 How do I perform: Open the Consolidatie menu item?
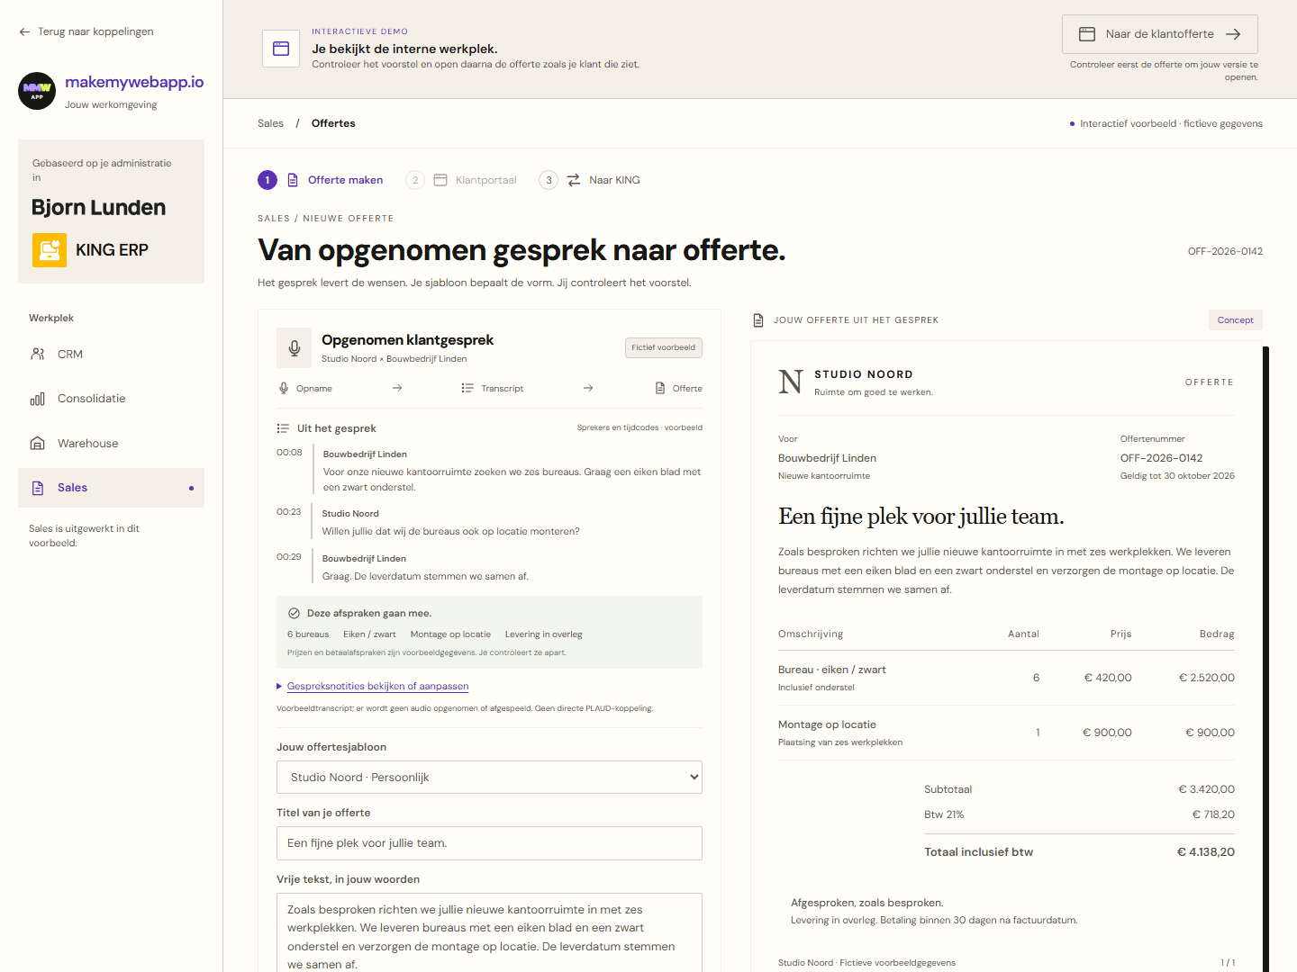(112, 399)
